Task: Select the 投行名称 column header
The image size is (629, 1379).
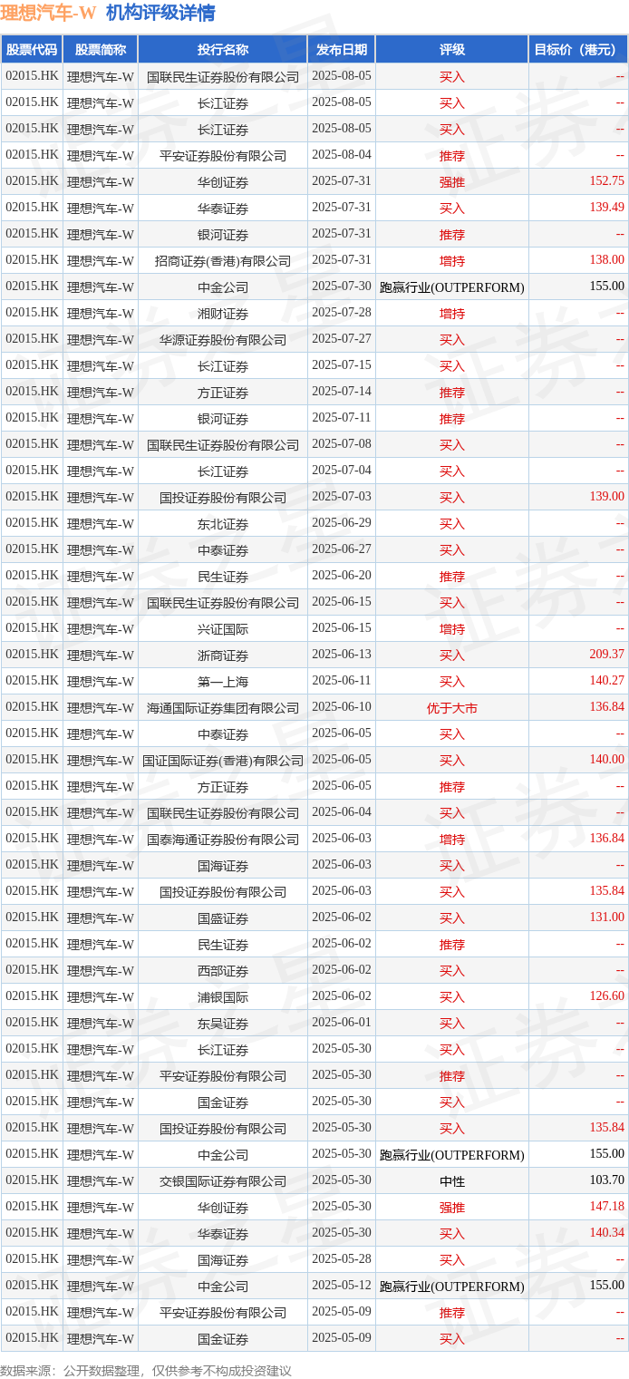Action: (223, 50)
